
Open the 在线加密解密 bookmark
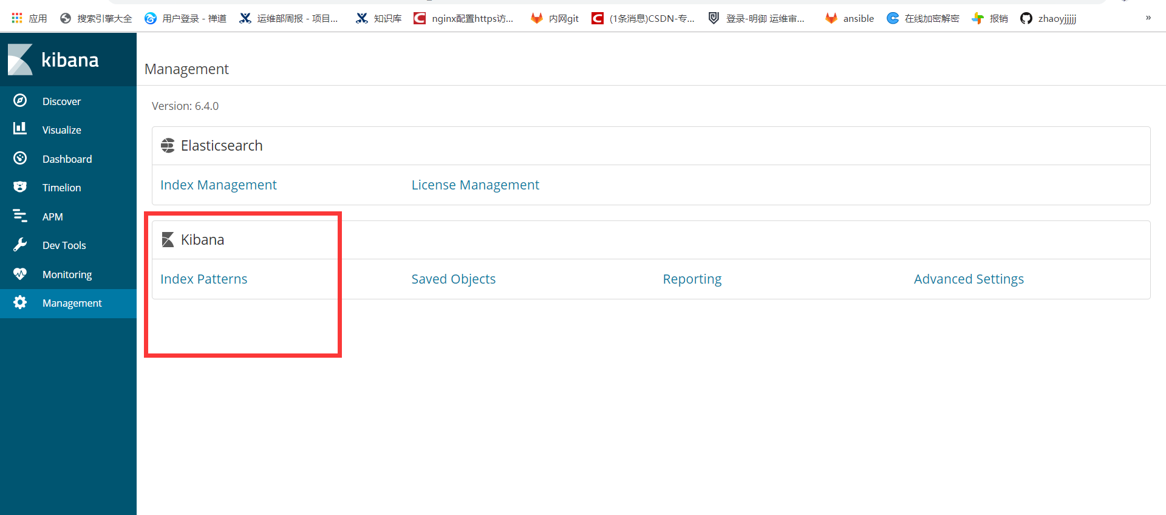click(x=923, y=18)
